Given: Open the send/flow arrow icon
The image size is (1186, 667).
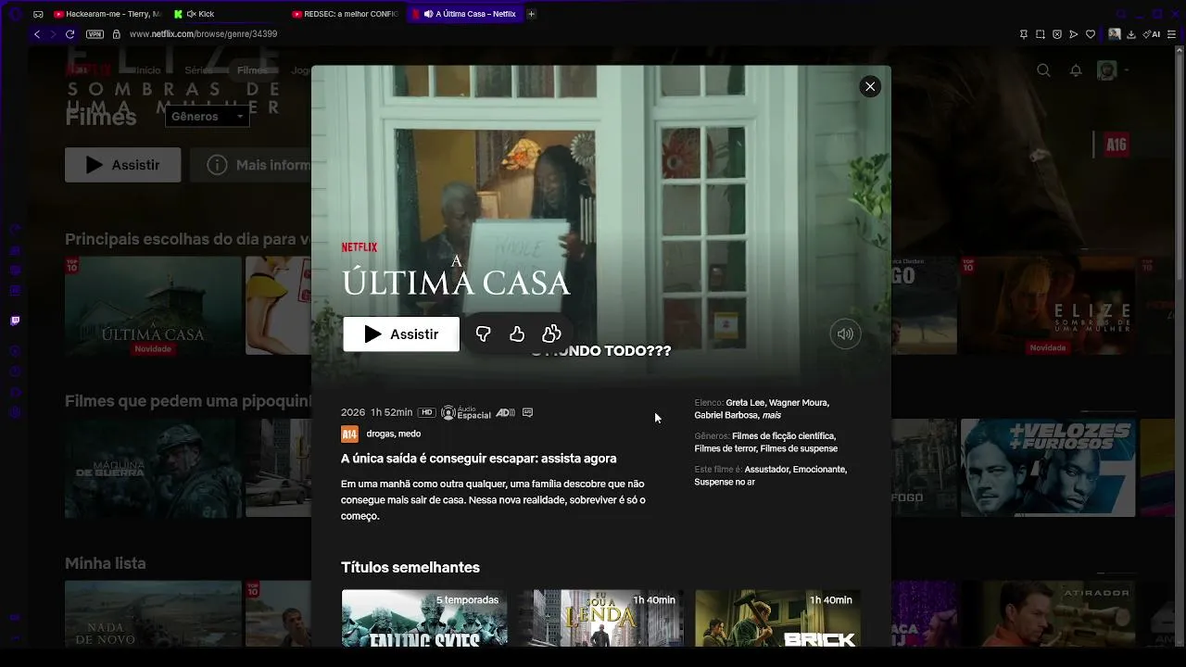Looking at the screenshot, I should 1074,34.
